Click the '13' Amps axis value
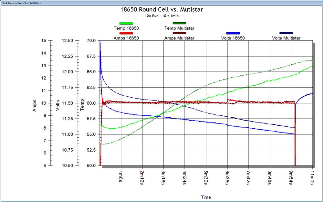Screen dimensions: 323x202 (44, 66)
